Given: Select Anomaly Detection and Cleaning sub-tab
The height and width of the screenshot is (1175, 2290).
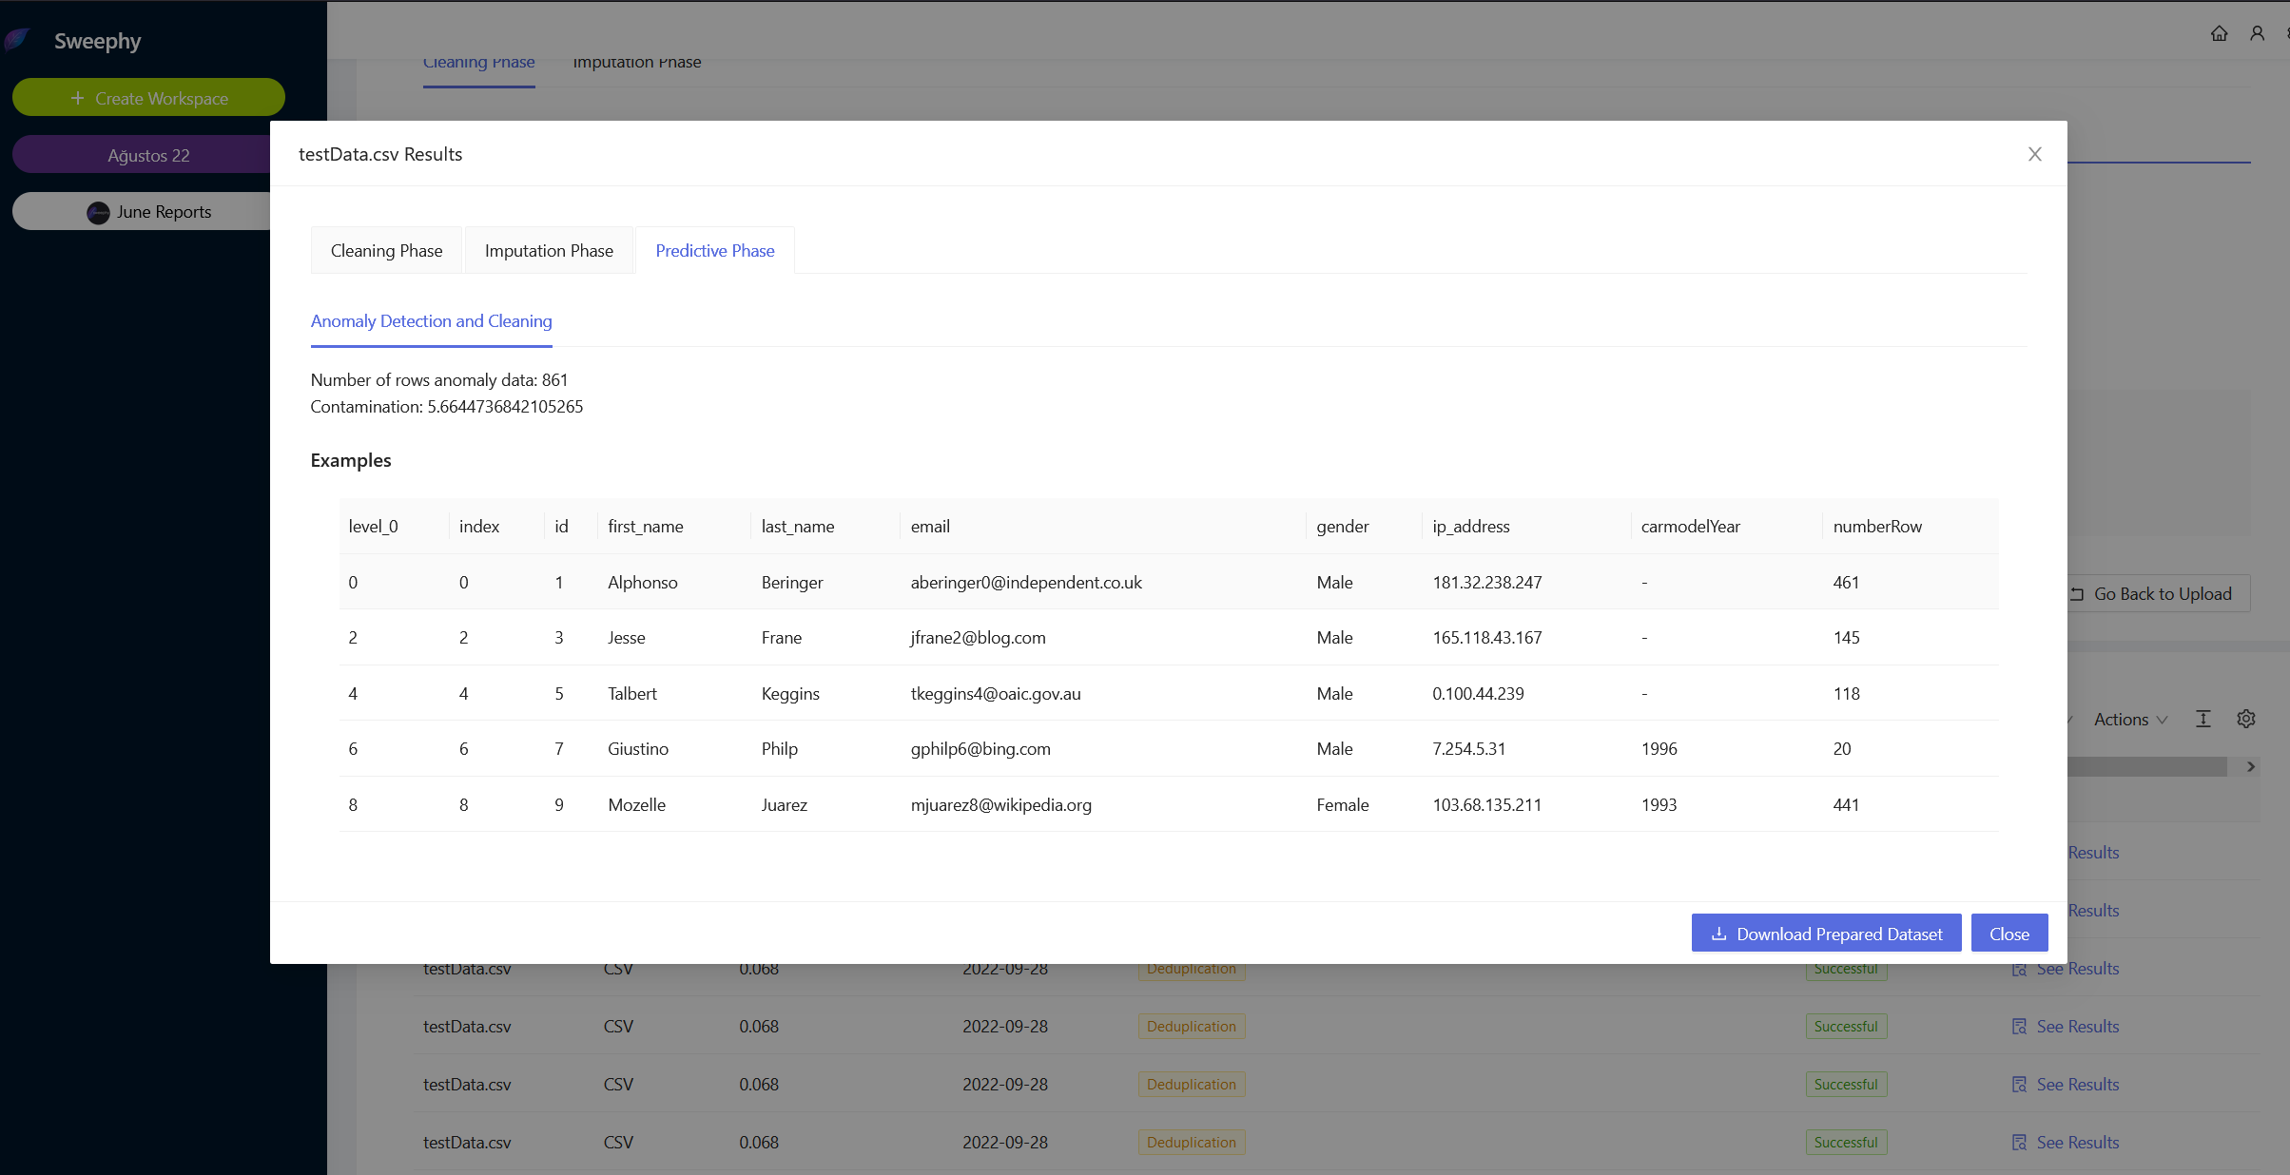Looking at the screenshot, I should click(x=431, y=321).
